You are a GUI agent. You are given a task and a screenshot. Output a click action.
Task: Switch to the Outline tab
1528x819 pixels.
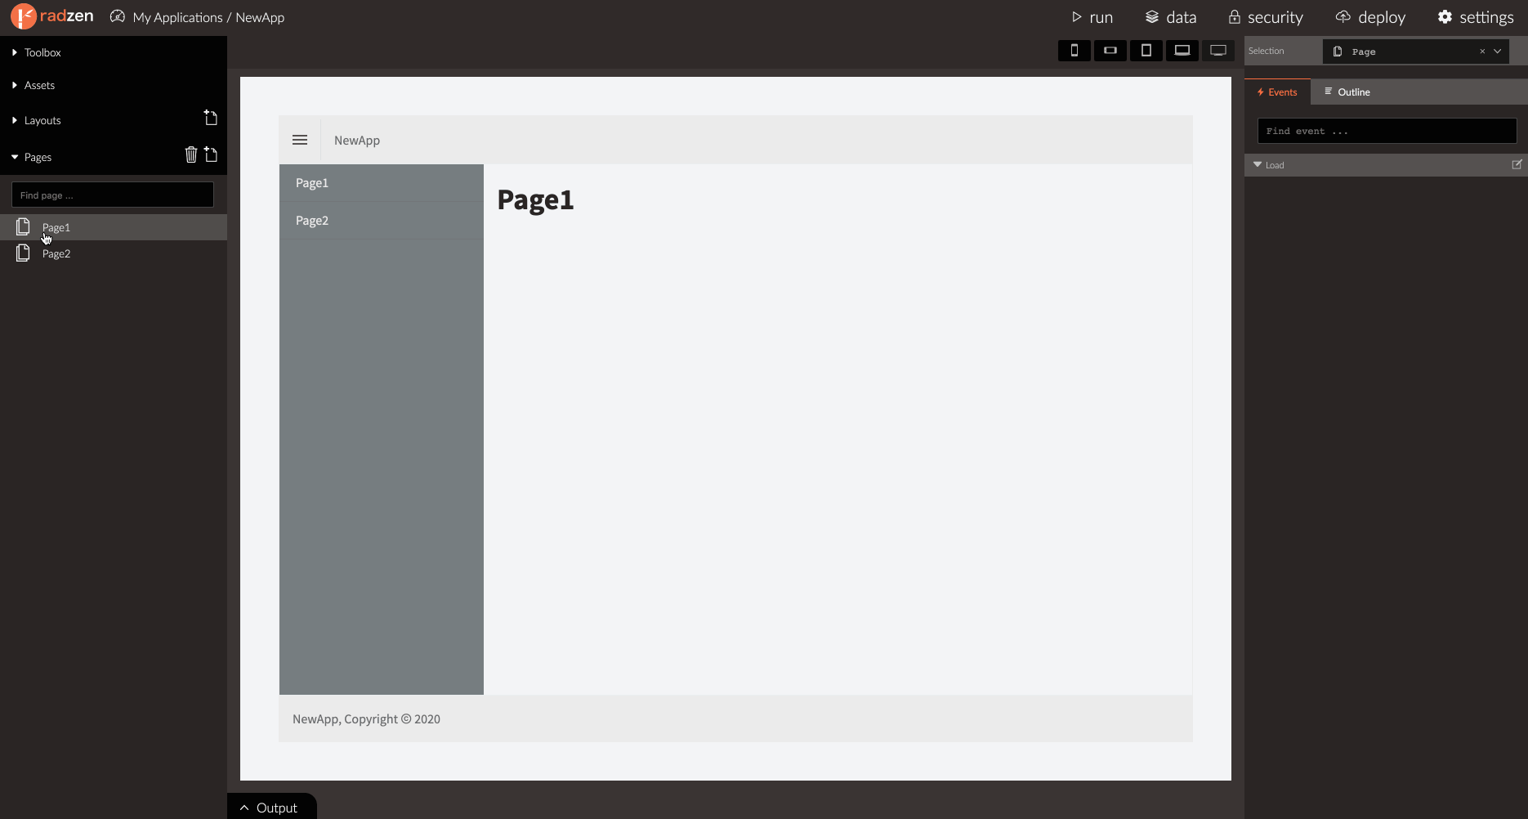1347,92
